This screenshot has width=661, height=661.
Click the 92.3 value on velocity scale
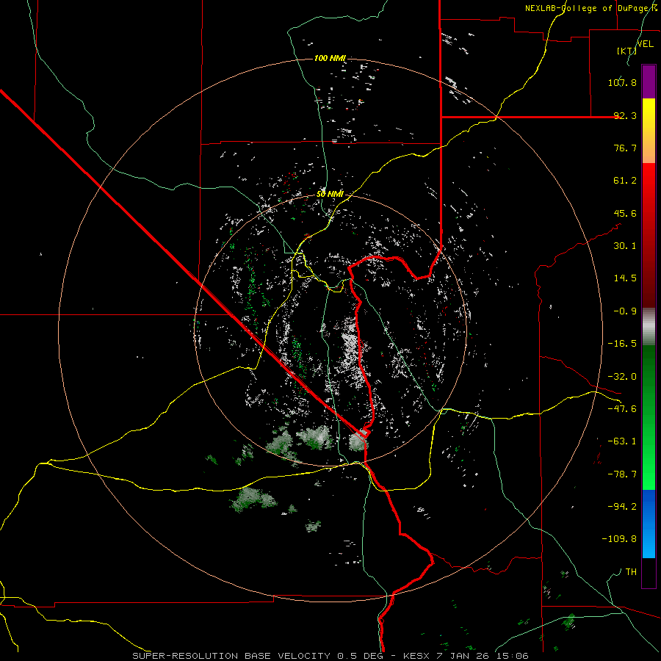[625, 115]
